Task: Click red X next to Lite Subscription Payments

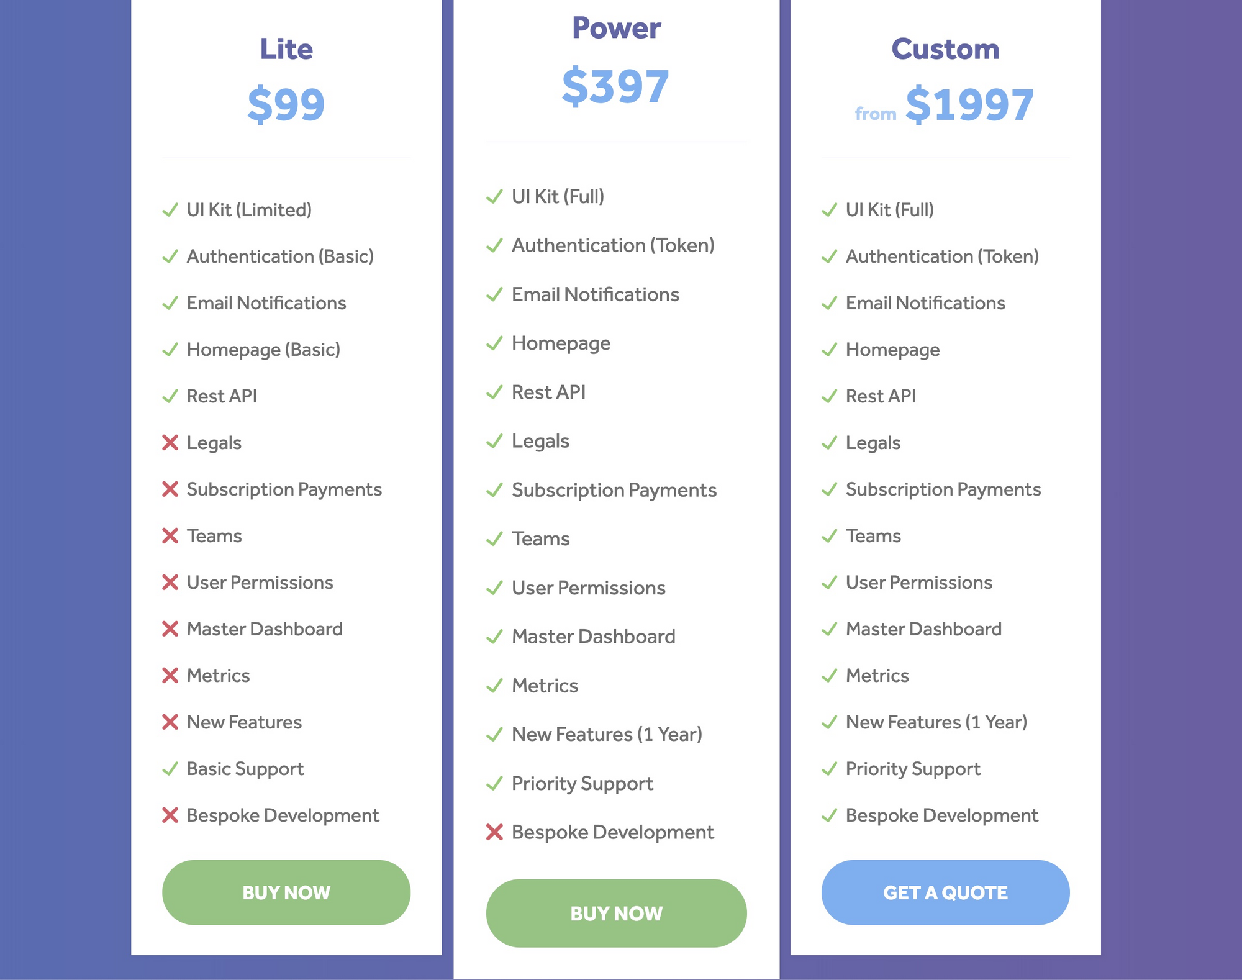Action: (x=170, y=489)
